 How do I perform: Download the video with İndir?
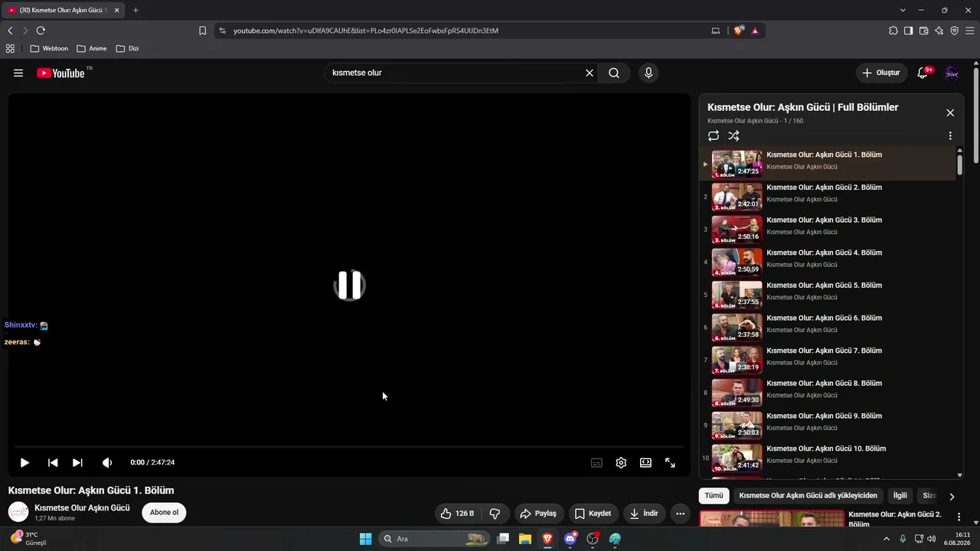click(x=644, y=514)
